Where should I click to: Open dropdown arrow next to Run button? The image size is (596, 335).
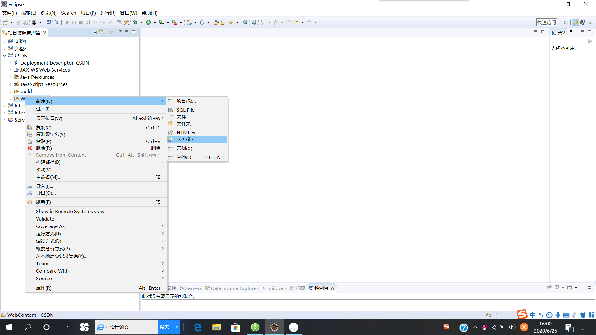click(155, 22)
